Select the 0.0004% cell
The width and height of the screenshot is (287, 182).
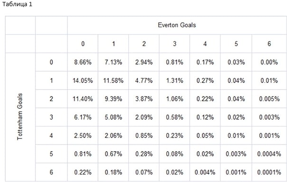[269, 154]
